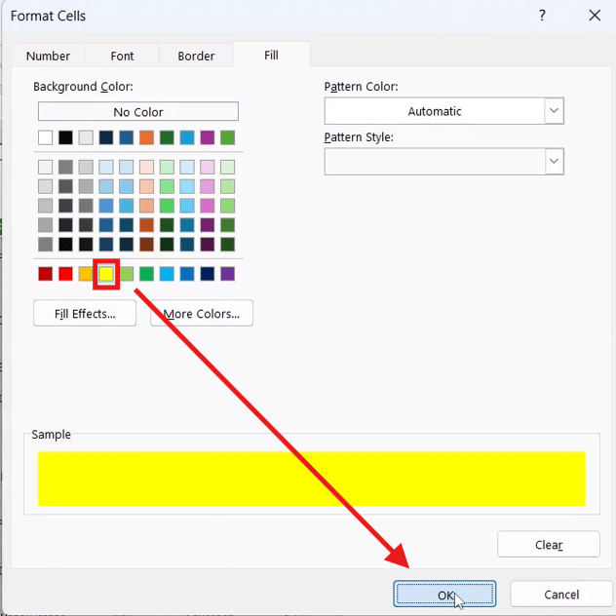Choose the standard amber orange swatch
This screenshot has height=616, width=616.
coord(86,274)
